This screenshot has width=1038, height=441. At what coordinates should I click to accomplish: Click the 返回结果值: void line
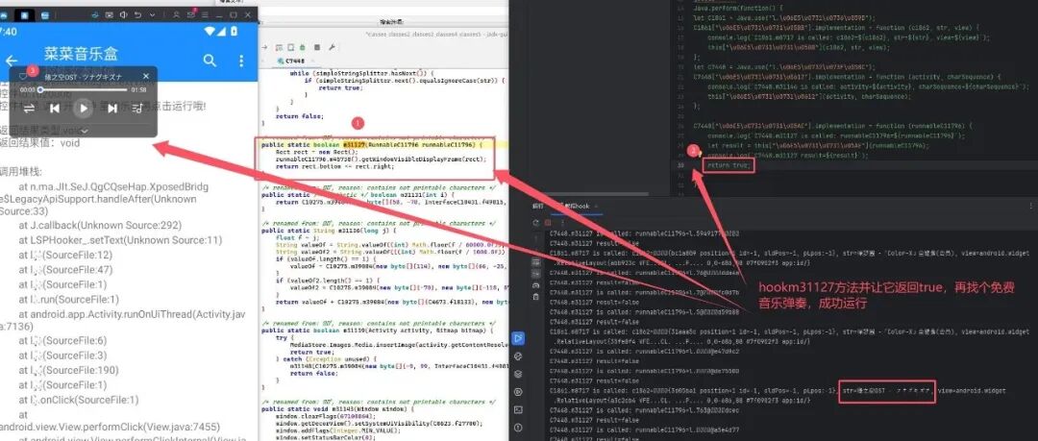pos(40,142)
